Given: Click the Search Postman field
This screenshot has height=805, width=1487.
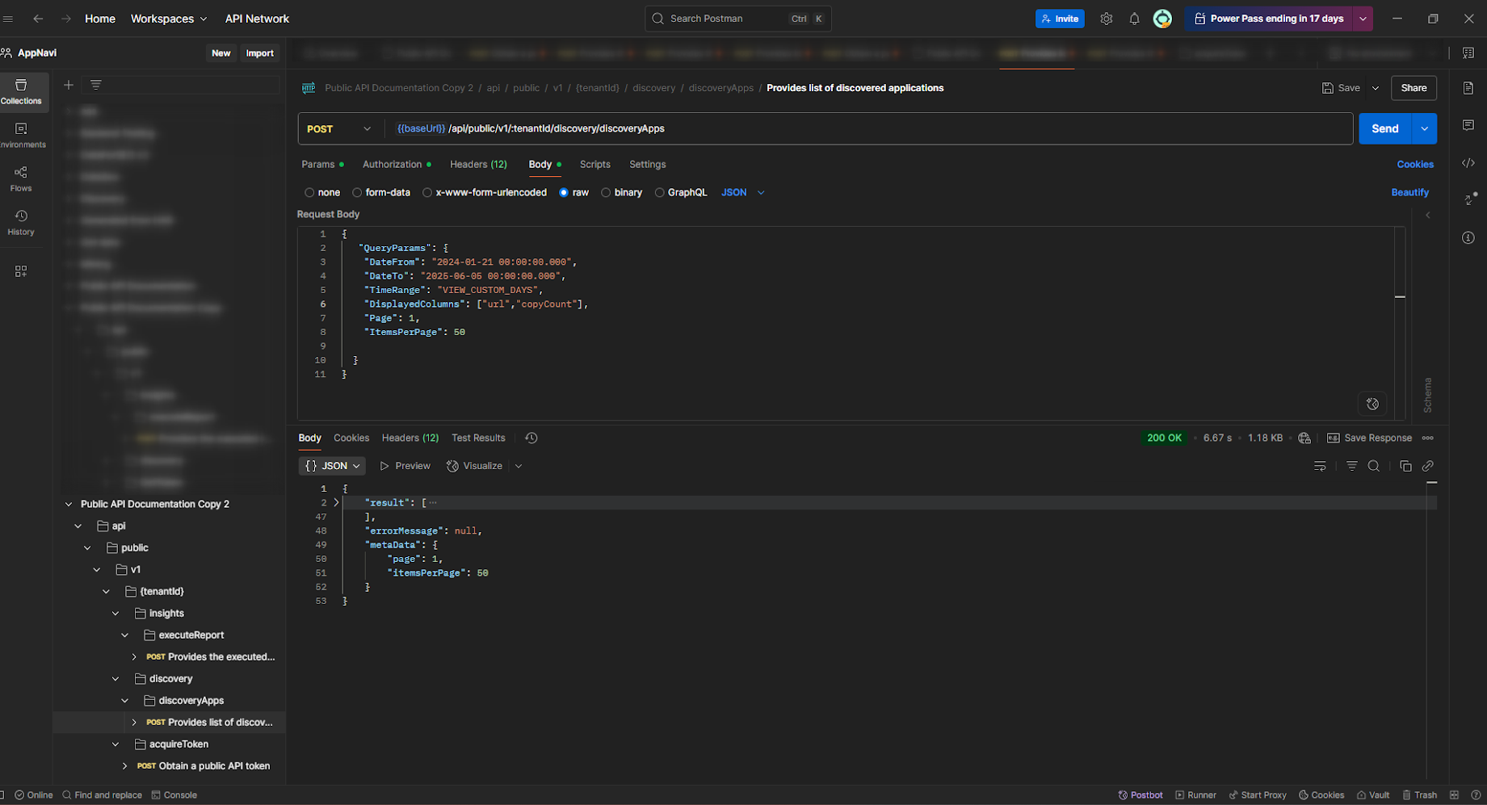Looking at the screenshot, I should click(x=737, y=19).
